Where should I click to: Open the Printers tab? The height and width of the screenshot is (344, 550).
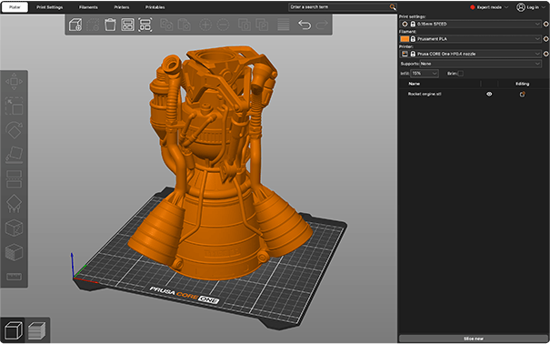[122, 7]
